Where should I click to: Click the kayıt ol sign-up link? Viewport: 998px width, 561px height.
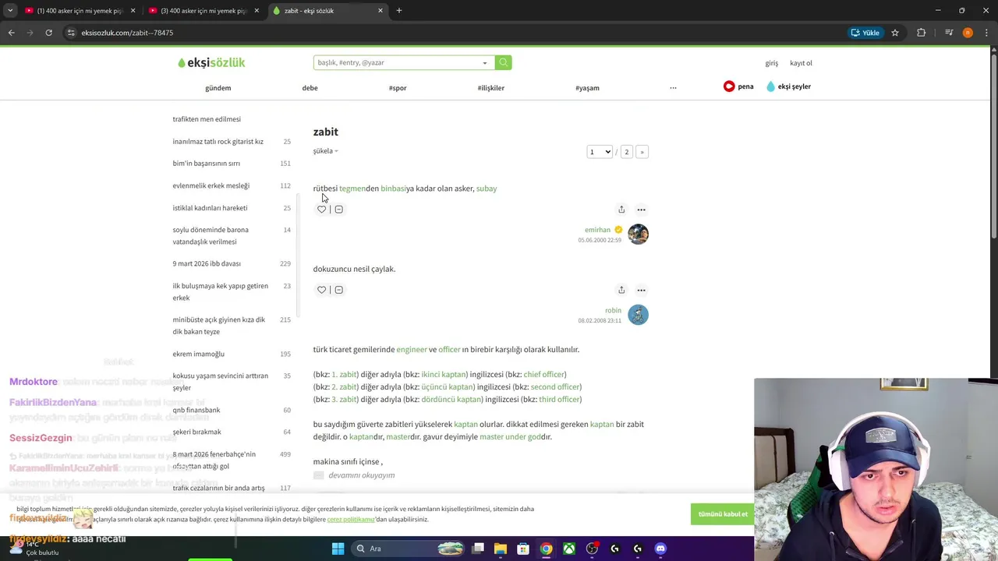801,63
